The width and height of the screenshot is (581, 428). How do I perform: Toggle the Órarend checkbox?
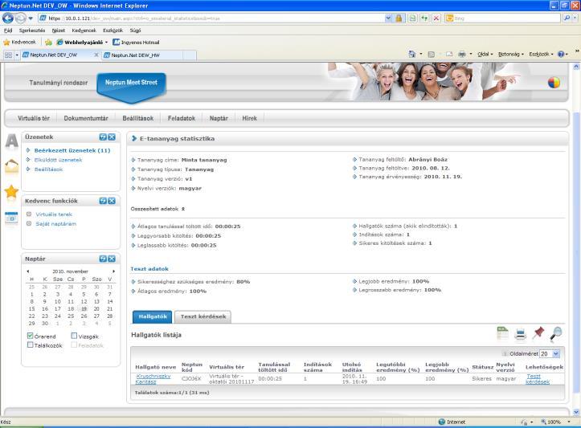[x=30, y=336]
